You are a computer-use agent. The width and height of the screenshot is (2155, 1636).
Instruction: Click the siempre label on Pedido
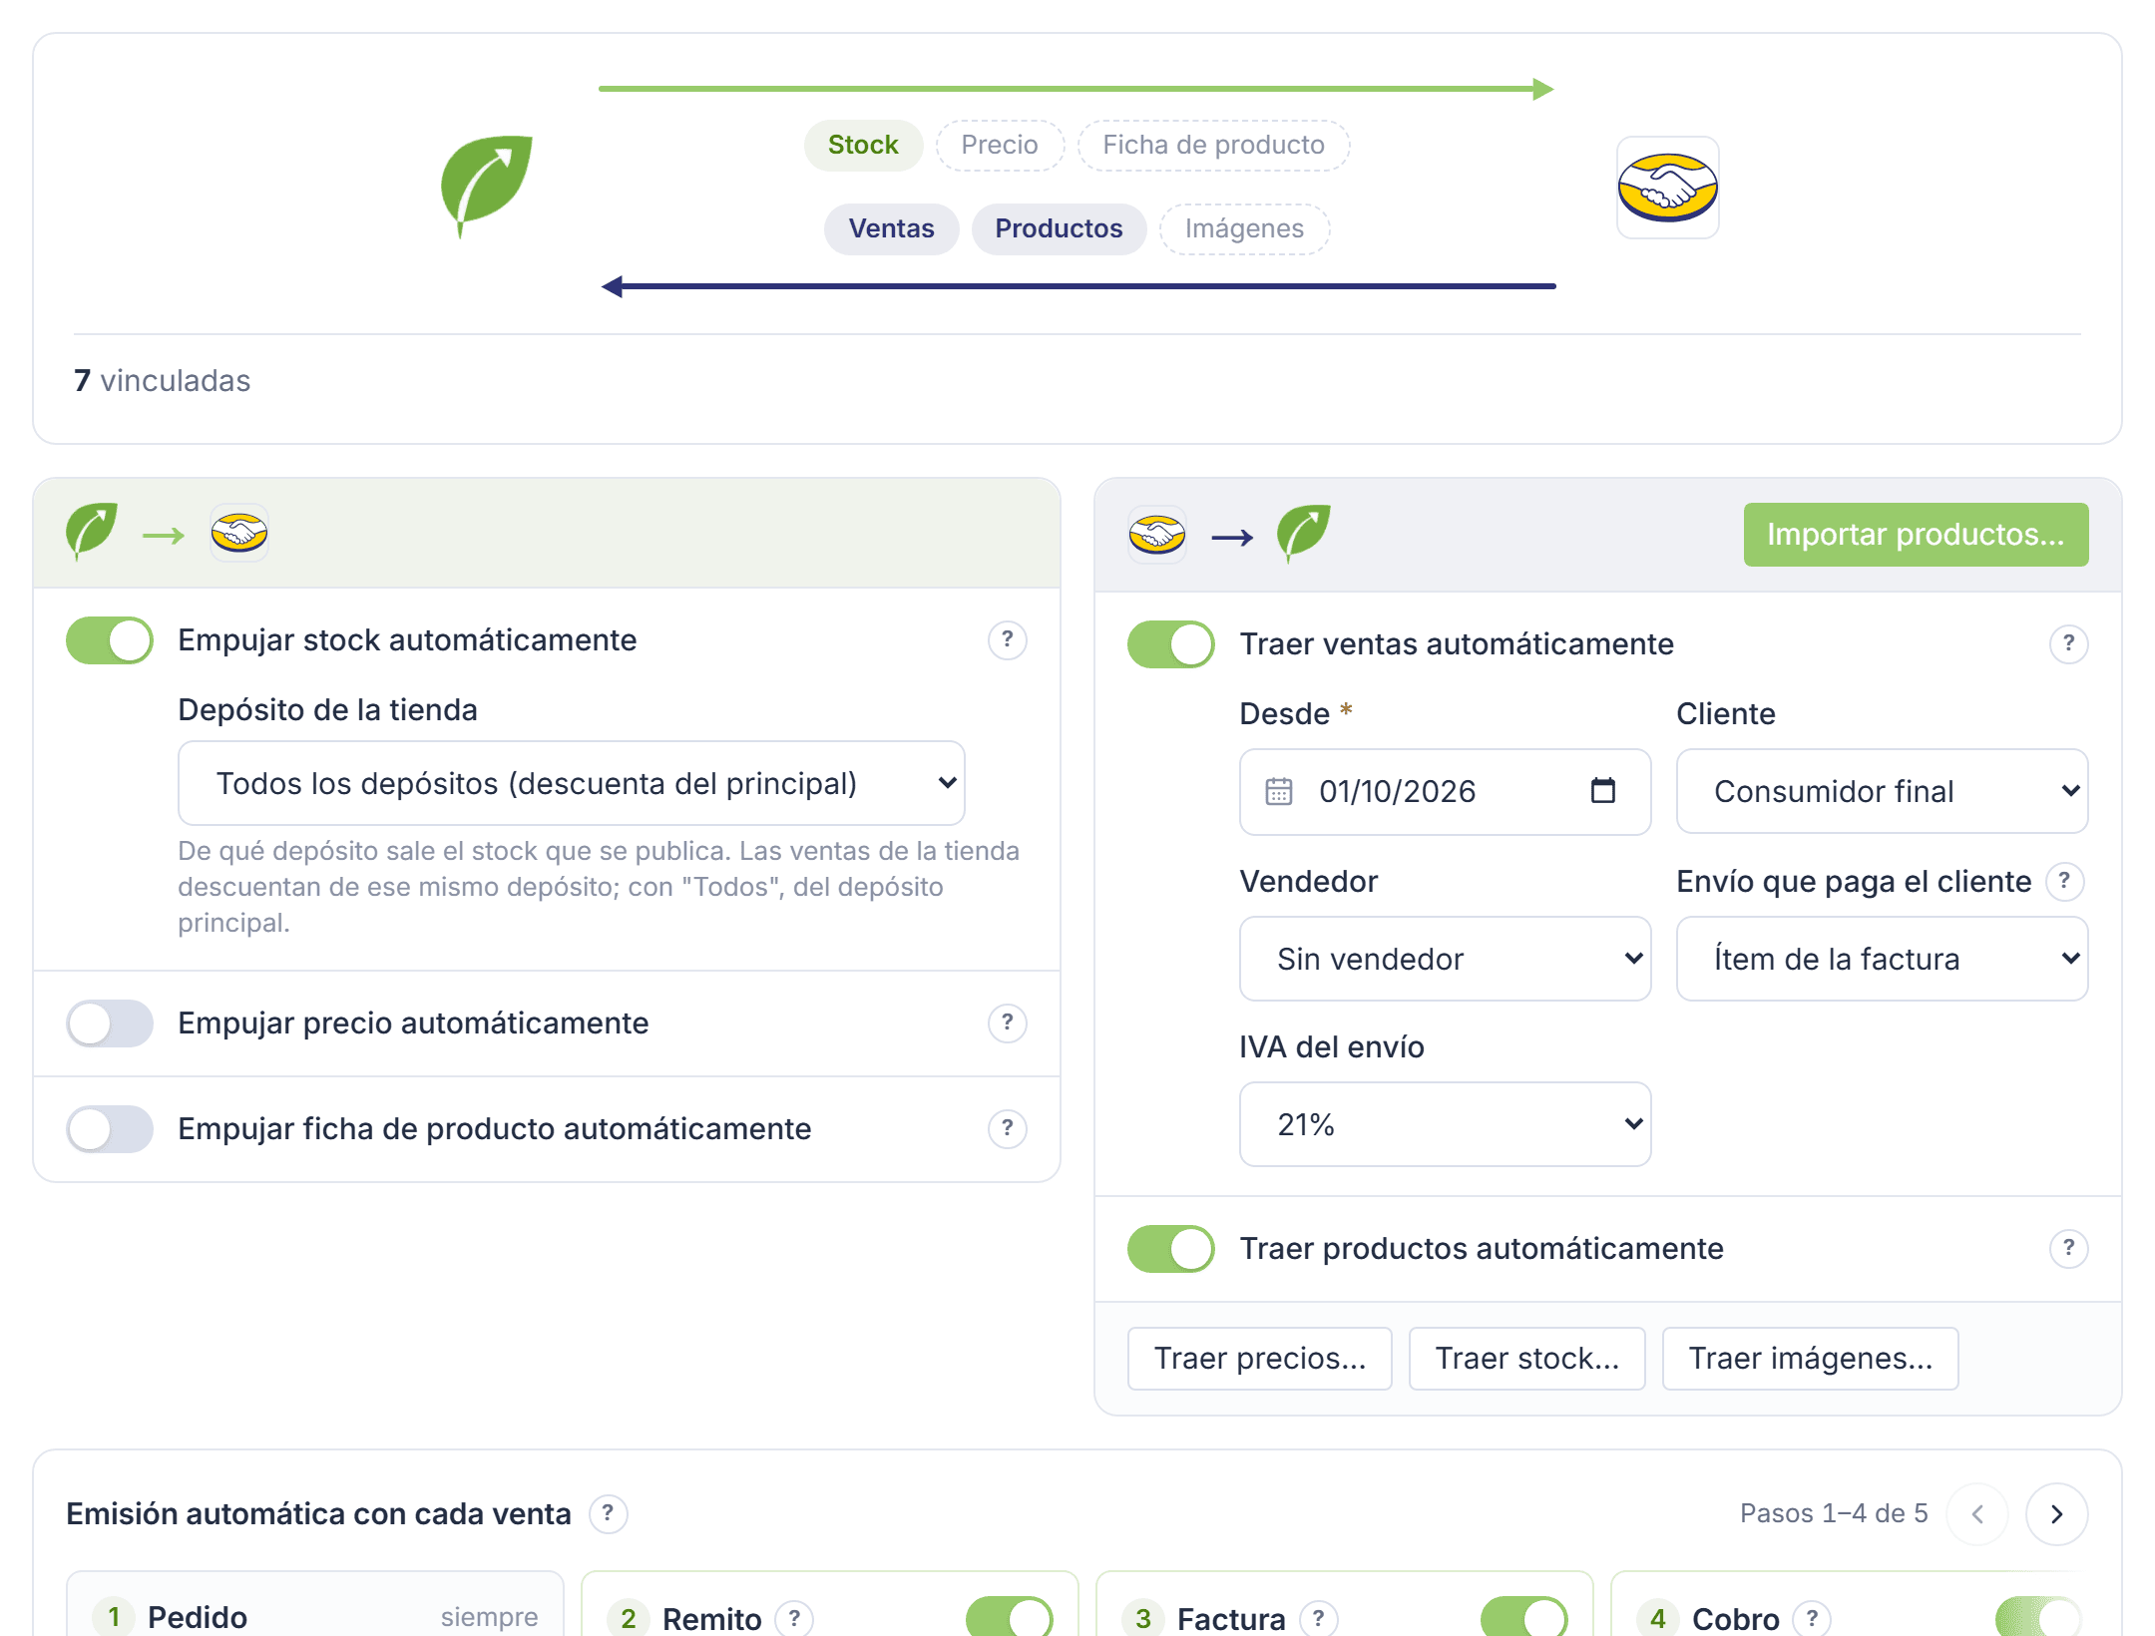(x=489, y=1617)
